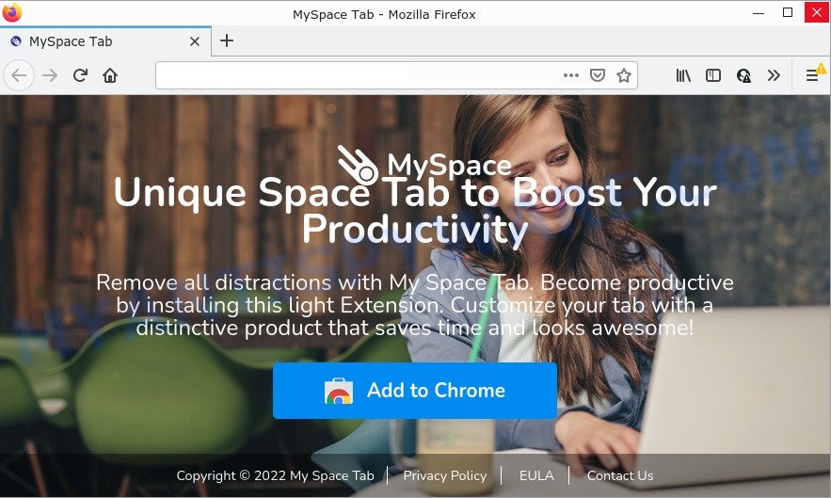Click Copyright 2022 My Space Tab text

pyautogui.click(x=275, y=475)
